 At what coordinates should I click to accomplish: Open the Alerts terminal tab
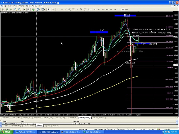[x=32, y=126]
